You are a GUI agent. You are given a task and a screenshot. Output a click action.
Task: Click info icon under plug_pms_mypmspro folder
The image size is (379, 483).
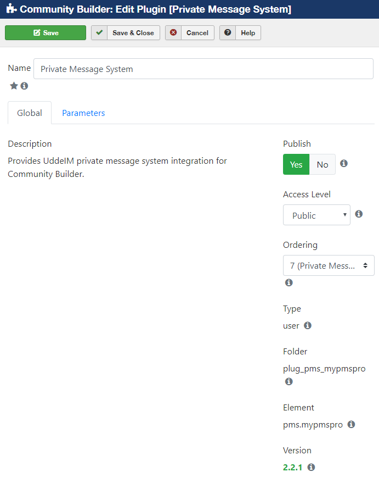[x=289, y=381]
